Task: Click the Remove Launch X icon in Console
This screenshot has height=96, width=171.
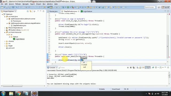Action: [131, 67]
